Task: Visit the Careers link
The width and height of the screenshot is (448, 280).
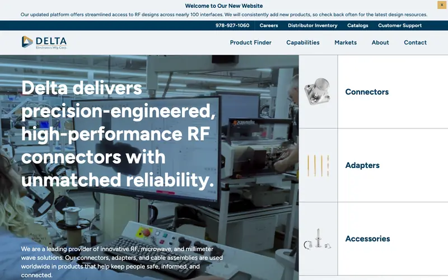Action: 269,25
